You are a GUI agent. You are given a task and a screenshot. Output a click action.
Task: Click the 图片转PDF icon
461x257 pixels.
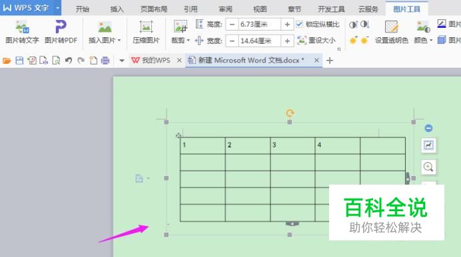pyautogui.click(x=61, y=27)
